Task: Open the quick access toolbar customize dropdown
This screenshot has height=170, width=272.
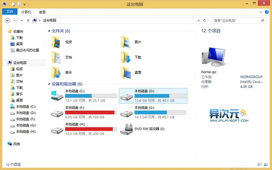Action: [24, 4]
